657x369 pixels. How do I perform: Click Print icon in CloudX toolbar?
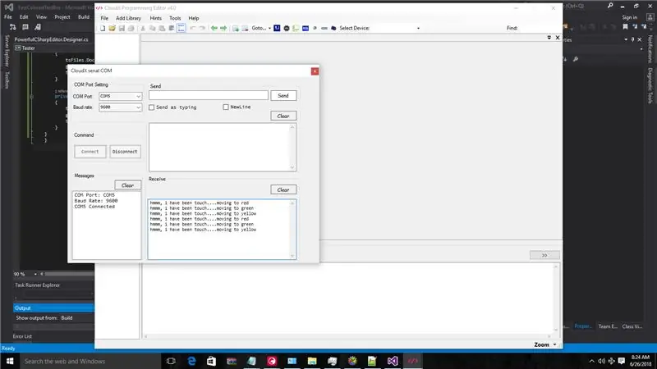[131, 28]
